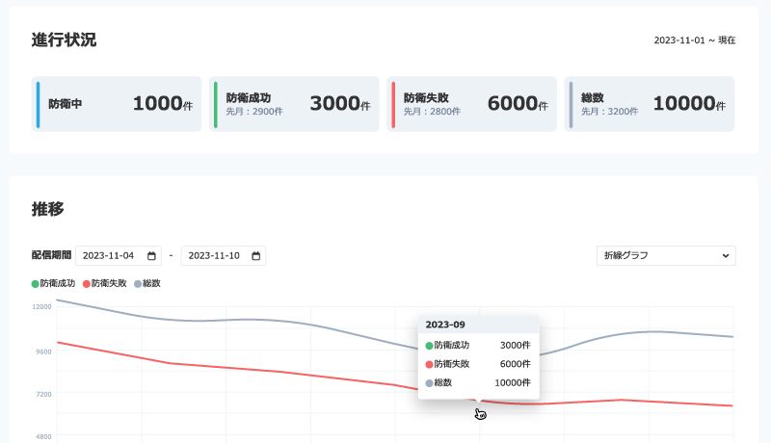The width and height of the screenshot is (771, 443).
Task: Click the end date field 2023-11-10
Action: [x=224, y=255]
